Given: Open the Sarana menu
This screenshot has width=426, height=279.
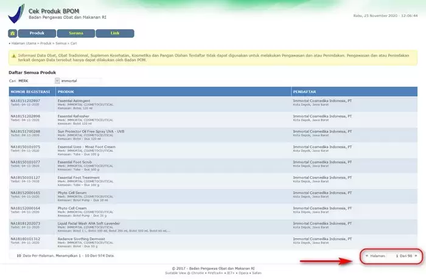Looking at the screenshot, I should pyautogui.click(x=76, y=33).
